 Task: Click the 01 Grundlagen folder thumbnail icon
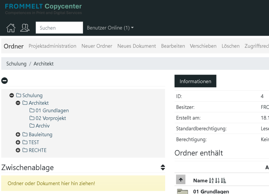182,191
